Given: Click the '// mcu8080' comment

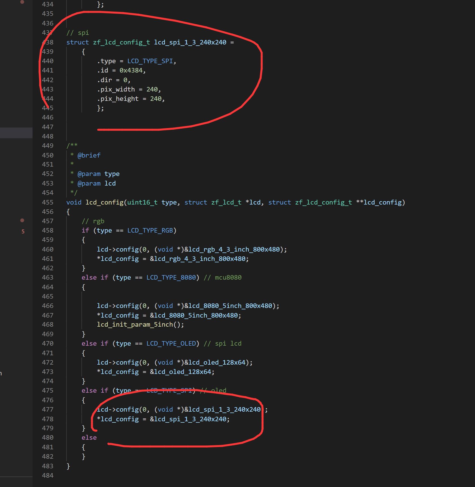Looking at the screenshot, I should tap(223, 278).
